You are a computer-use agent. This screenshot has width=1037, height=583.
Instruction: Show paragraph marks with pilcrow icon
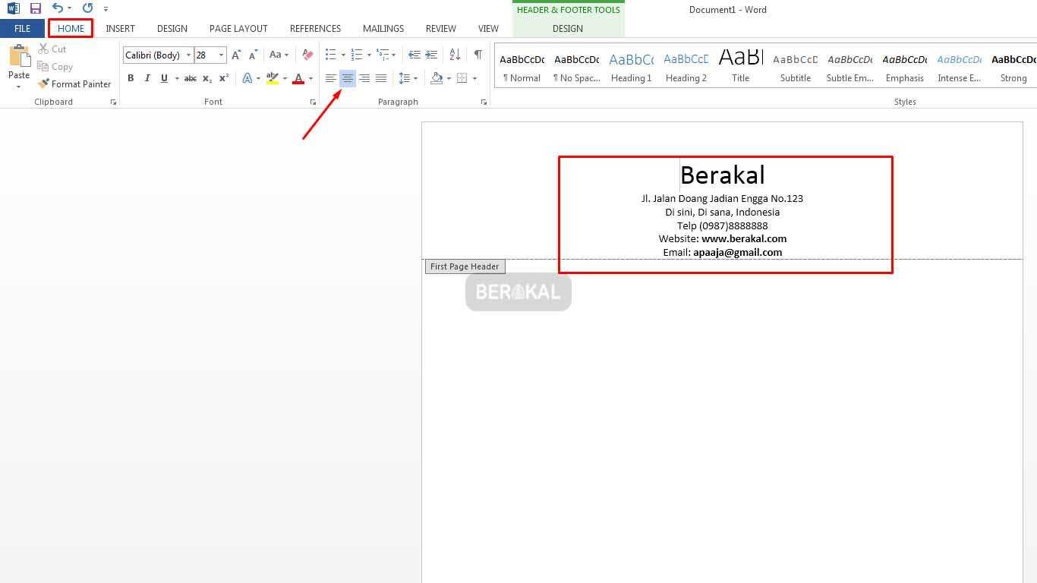(478, 55)
